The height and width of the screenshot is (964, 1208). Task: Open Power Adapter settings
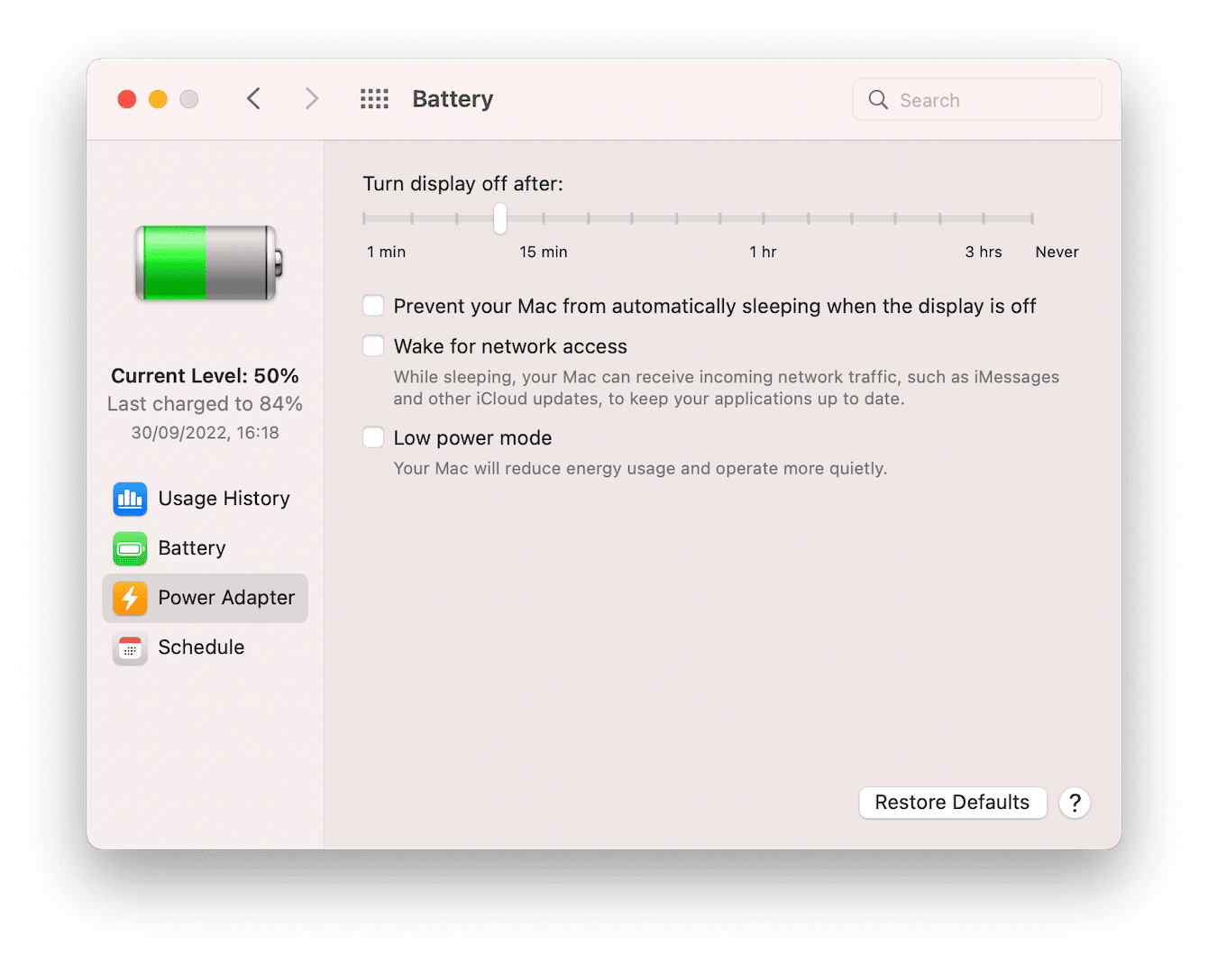(x=226, y=598)
